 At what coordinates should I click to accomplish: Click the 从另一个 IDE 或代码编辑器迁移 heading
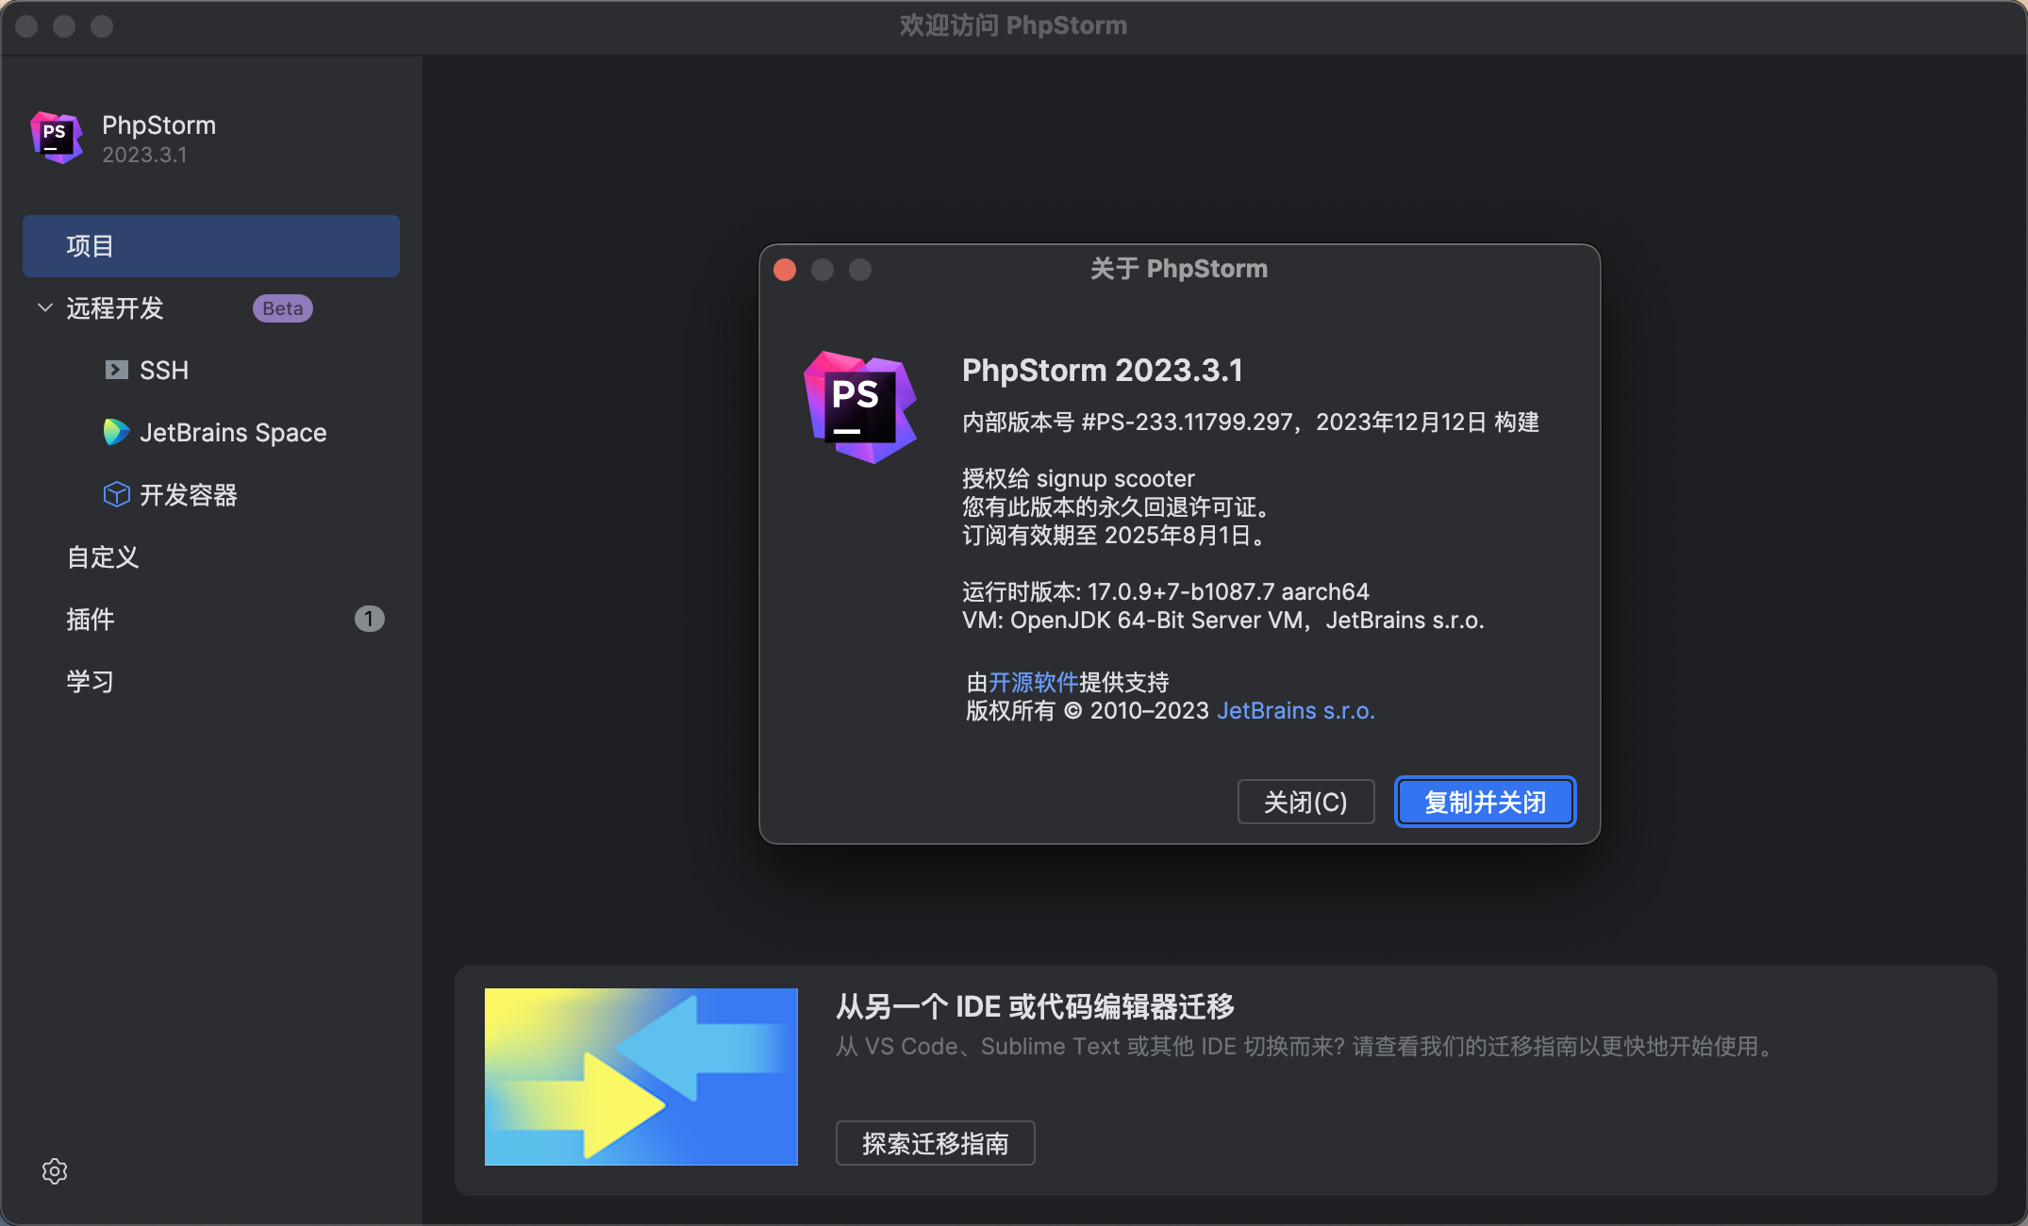1035,1006
